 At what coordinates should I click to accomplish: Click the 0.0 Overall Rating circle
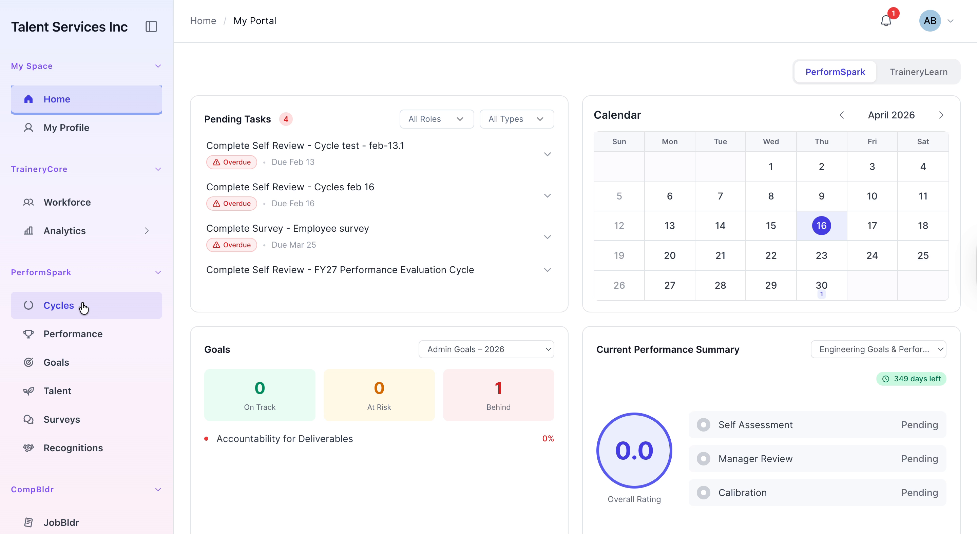pyautogui.click(x=634, y=451)
